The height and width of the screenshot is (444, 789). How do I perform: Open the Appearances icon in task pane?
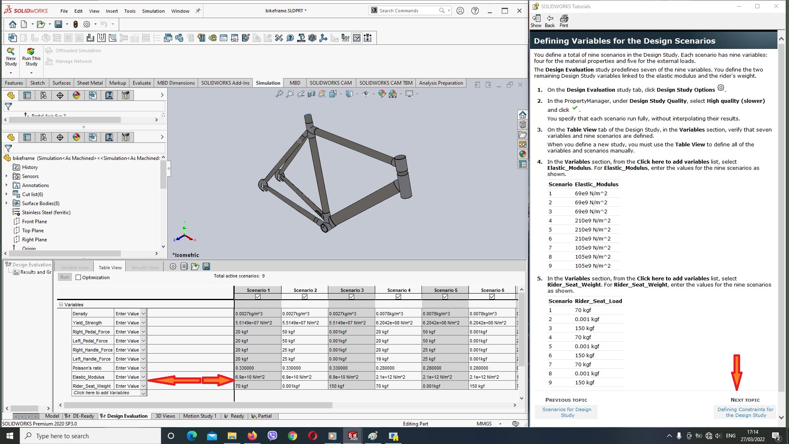[x=523, y=154]
